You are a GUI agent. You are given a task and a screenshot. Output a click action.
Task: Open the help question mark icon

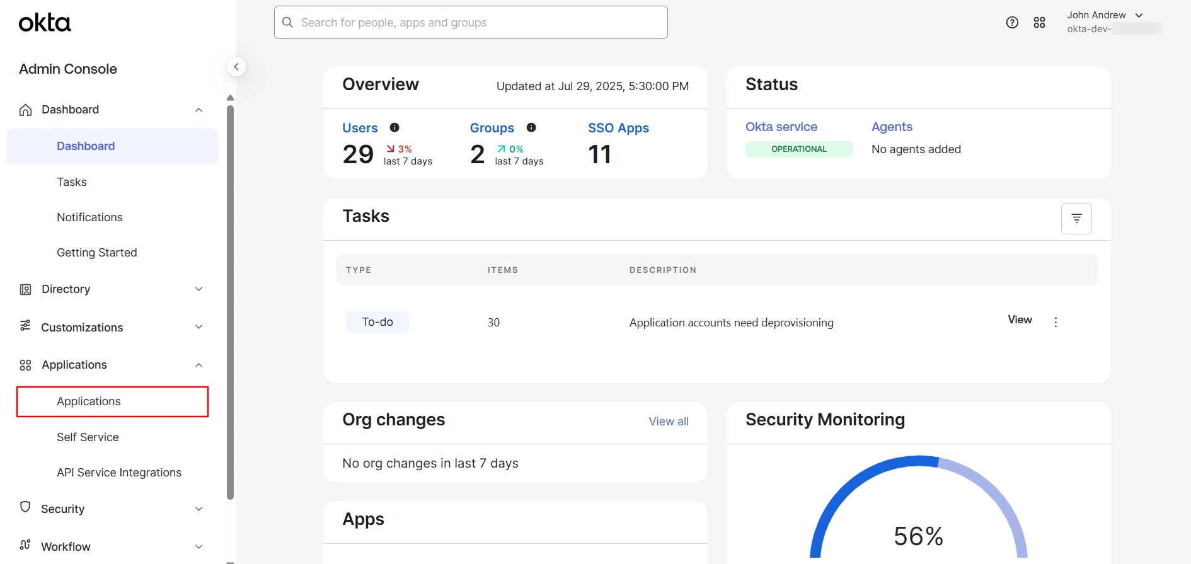1012,23
